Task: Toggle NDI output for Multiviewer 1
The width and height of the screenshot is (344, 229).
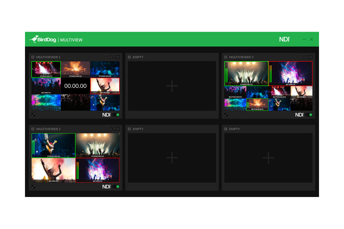Action: click(x=116, y=114)
